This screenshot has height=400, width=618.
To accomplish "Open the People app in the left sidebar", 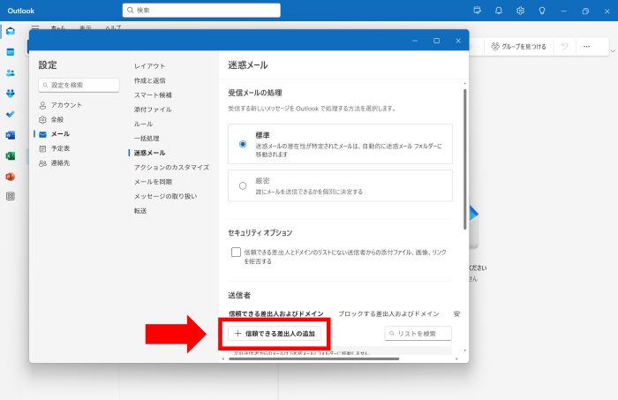I will [x=11, y=72].
